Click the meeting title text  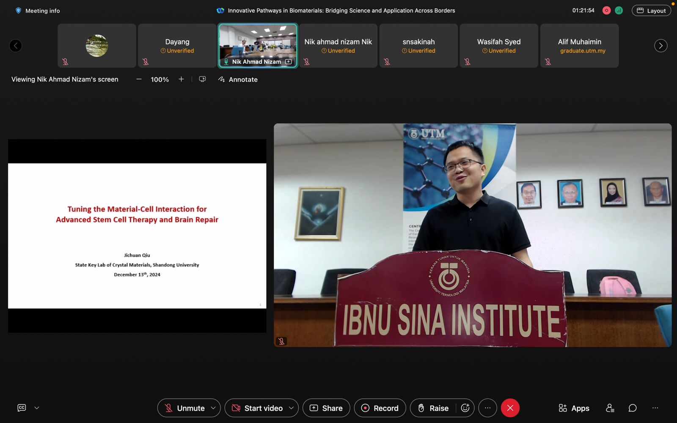(341, 11)
